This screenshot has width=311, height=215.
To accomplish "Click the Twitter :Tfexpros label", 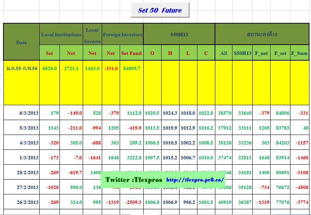I will tap(133, 180).
